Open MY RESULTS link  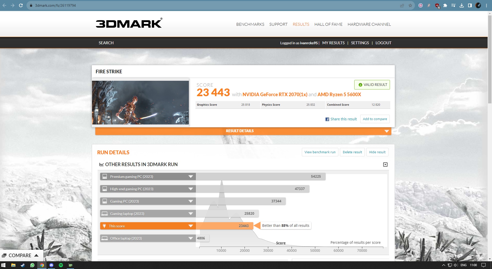point(333,43)
